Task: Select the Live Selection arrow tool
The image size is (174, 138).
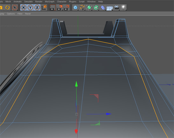Action: 15,8
